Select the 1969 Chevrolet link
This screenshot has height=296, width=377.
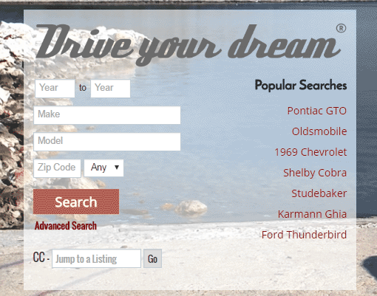[310, 152]
